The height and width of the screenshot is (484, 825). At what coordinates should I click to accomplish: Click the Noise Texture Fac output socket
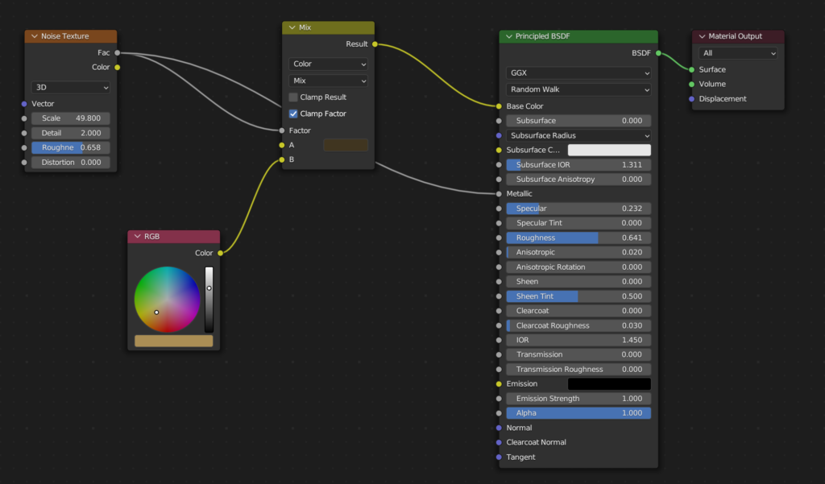pyautogui.click(x=118, y=52)
